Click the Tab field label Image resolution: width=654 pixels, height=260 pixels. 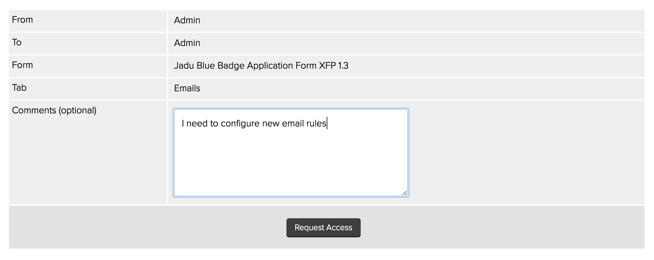click(19, 88)
